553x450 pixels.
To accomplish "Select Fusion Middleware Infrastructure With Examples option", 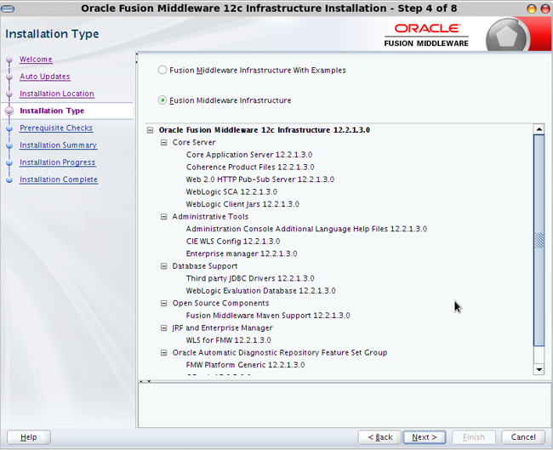I will pos(162,70).
